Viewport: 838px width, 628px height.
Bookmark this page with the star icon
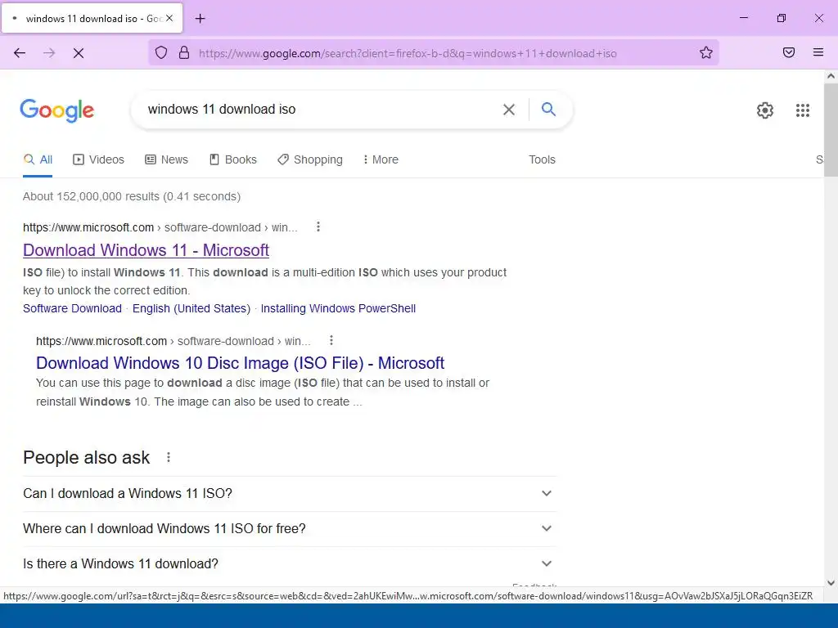706,52
